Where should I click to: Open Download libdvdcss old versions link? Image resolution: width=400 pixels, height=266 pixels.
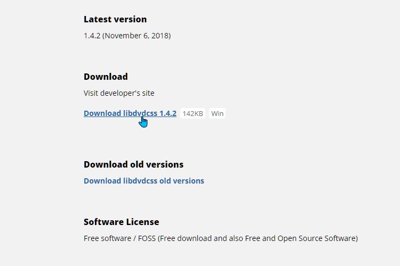[x=144, y=181]
